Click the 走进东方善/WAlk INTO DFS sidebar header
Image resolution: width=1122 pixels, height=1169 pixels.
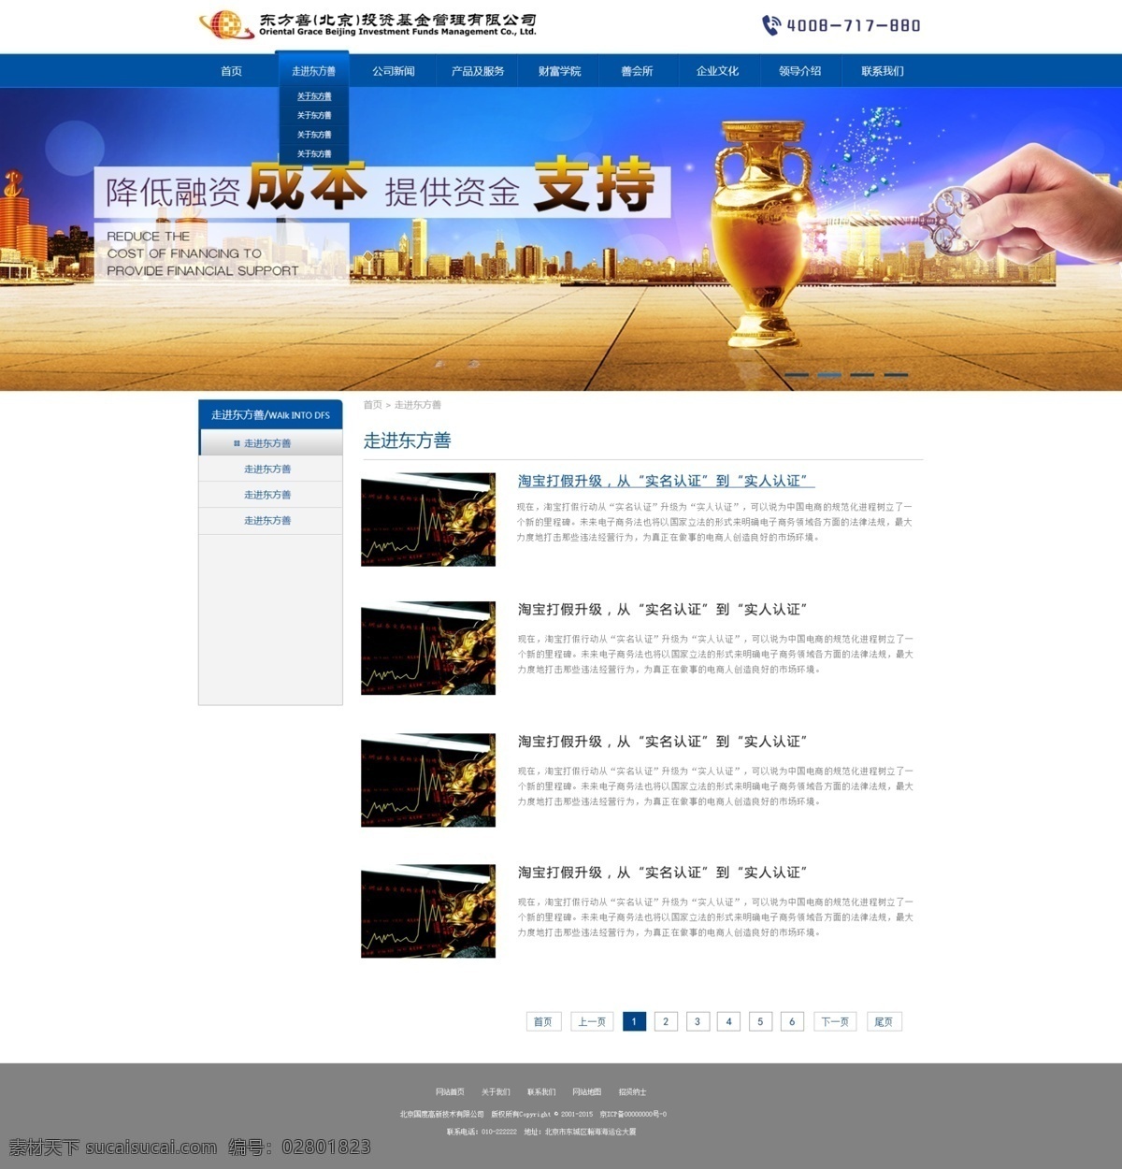point(270,415)
